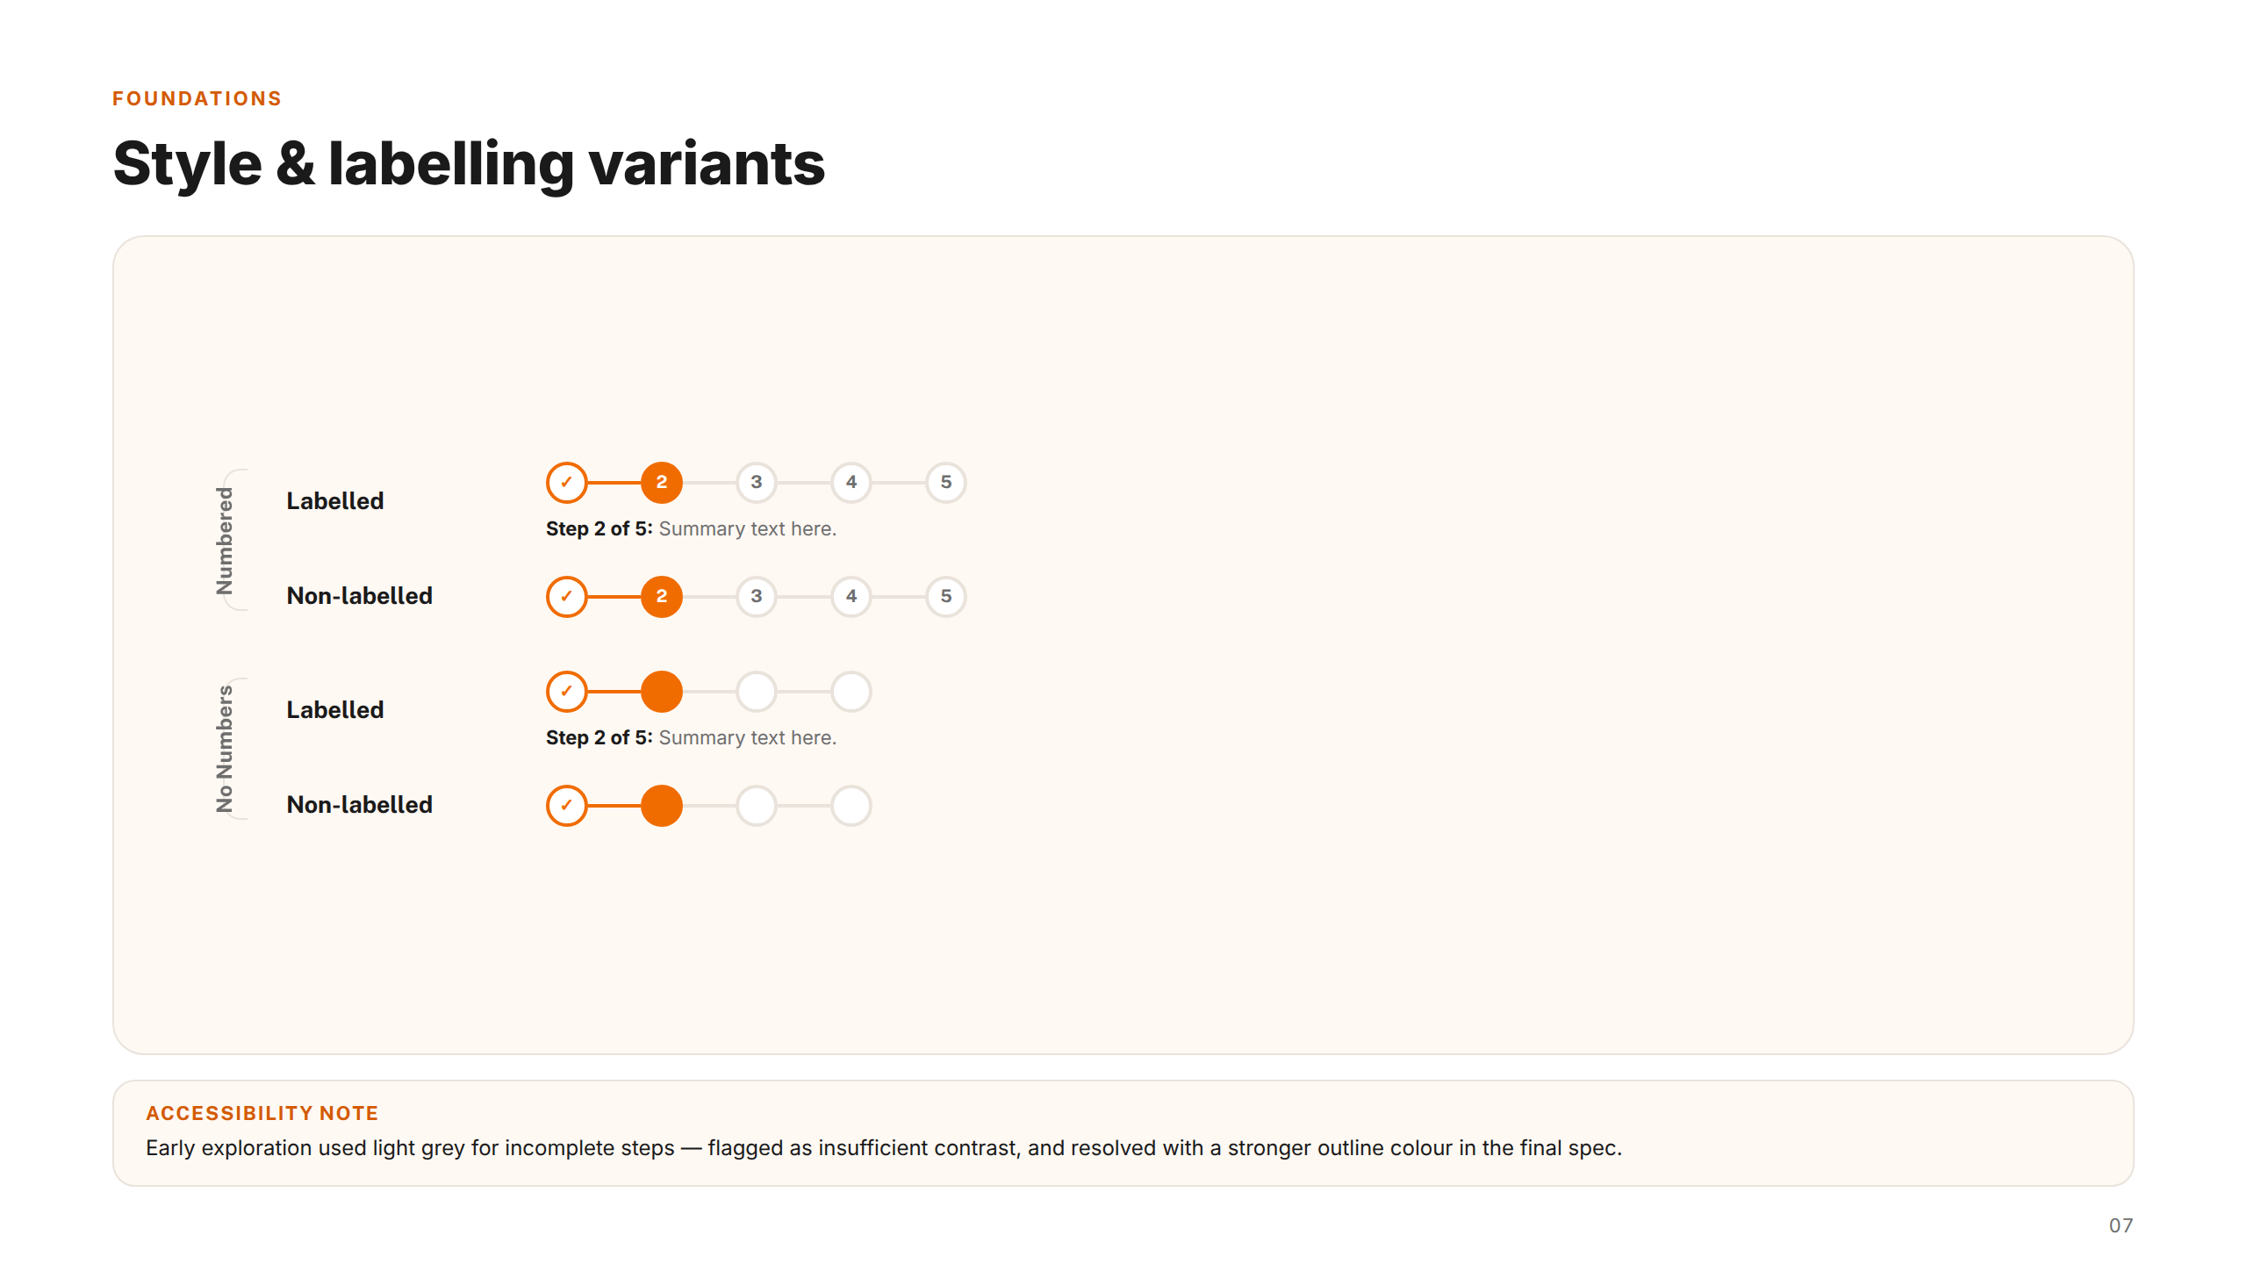Select step 5 in numbered labelled stepper
2247x1264 pixels.
pyautogui.click(x=945, y=482)
